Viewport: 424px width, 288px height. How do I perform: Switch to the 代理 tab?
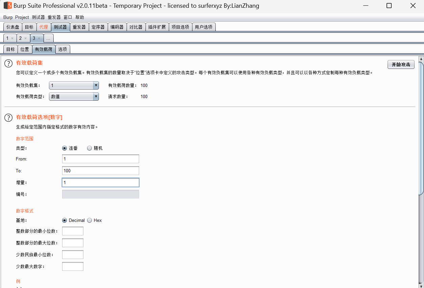coord(44,27)
